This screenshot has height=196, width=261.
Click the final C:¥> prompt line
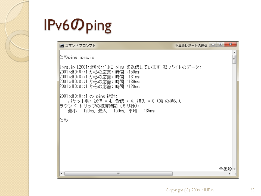click(64, 120)
